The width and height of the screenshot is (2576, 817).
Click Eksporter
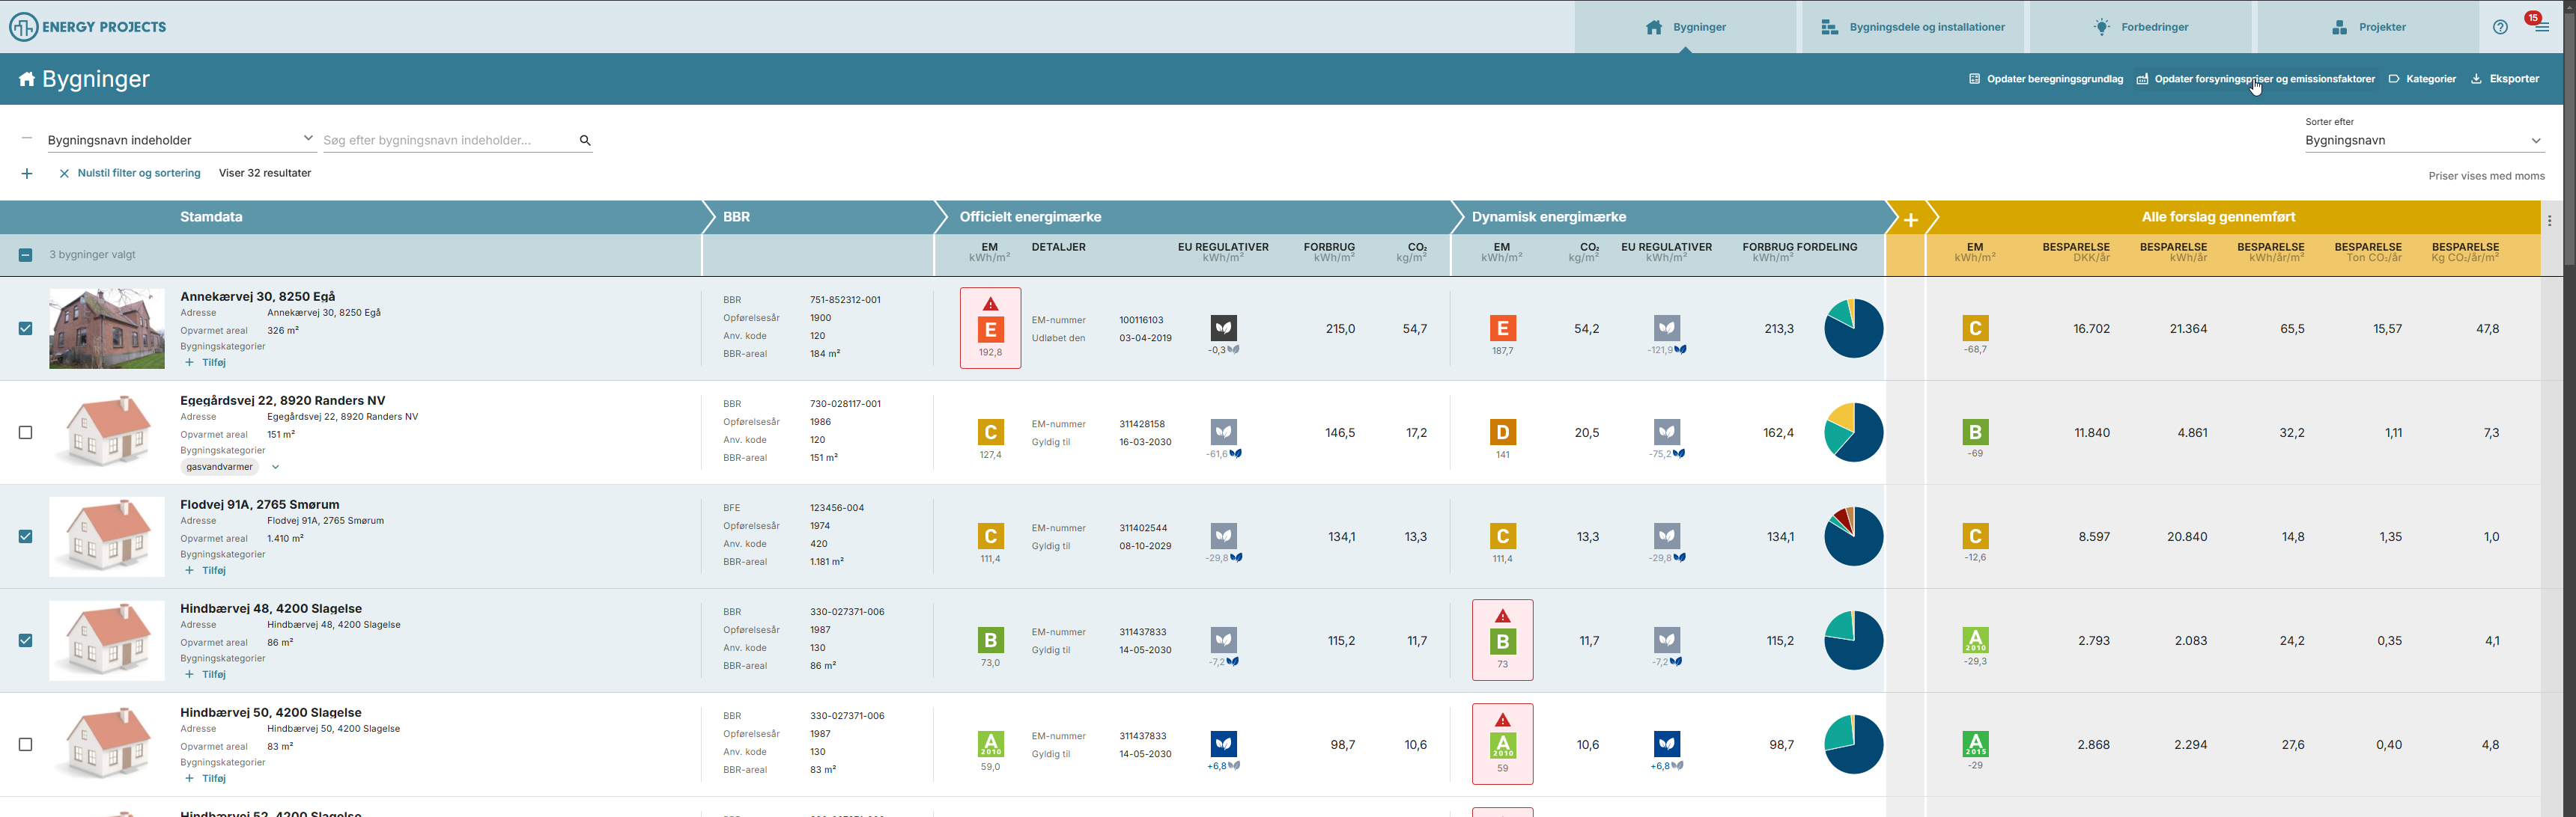[x=2505, y=79]
